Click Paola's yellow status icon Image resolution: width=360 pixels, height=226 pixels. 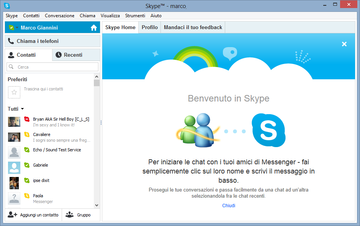(27, 196)
